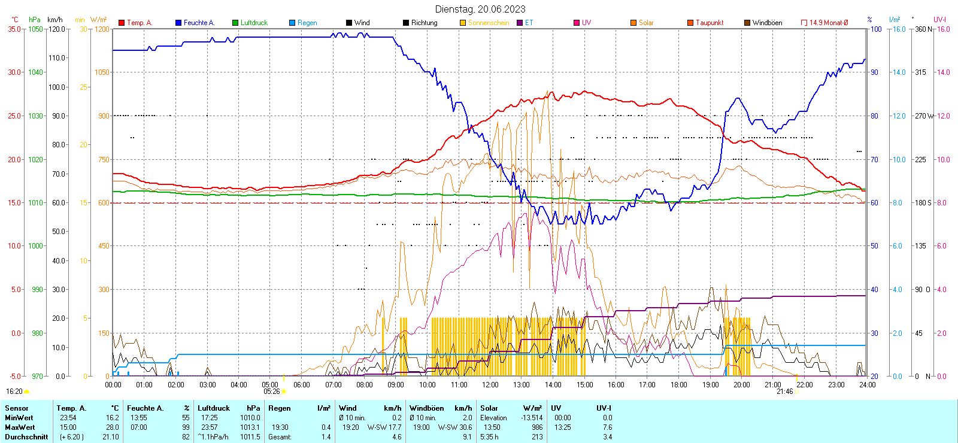Click the chart title Dienstag, 20.06.2023

[480, 9]
